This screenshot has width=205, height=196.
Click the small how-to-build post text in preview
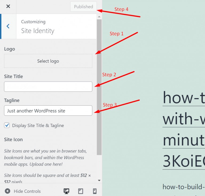point(184,187)
